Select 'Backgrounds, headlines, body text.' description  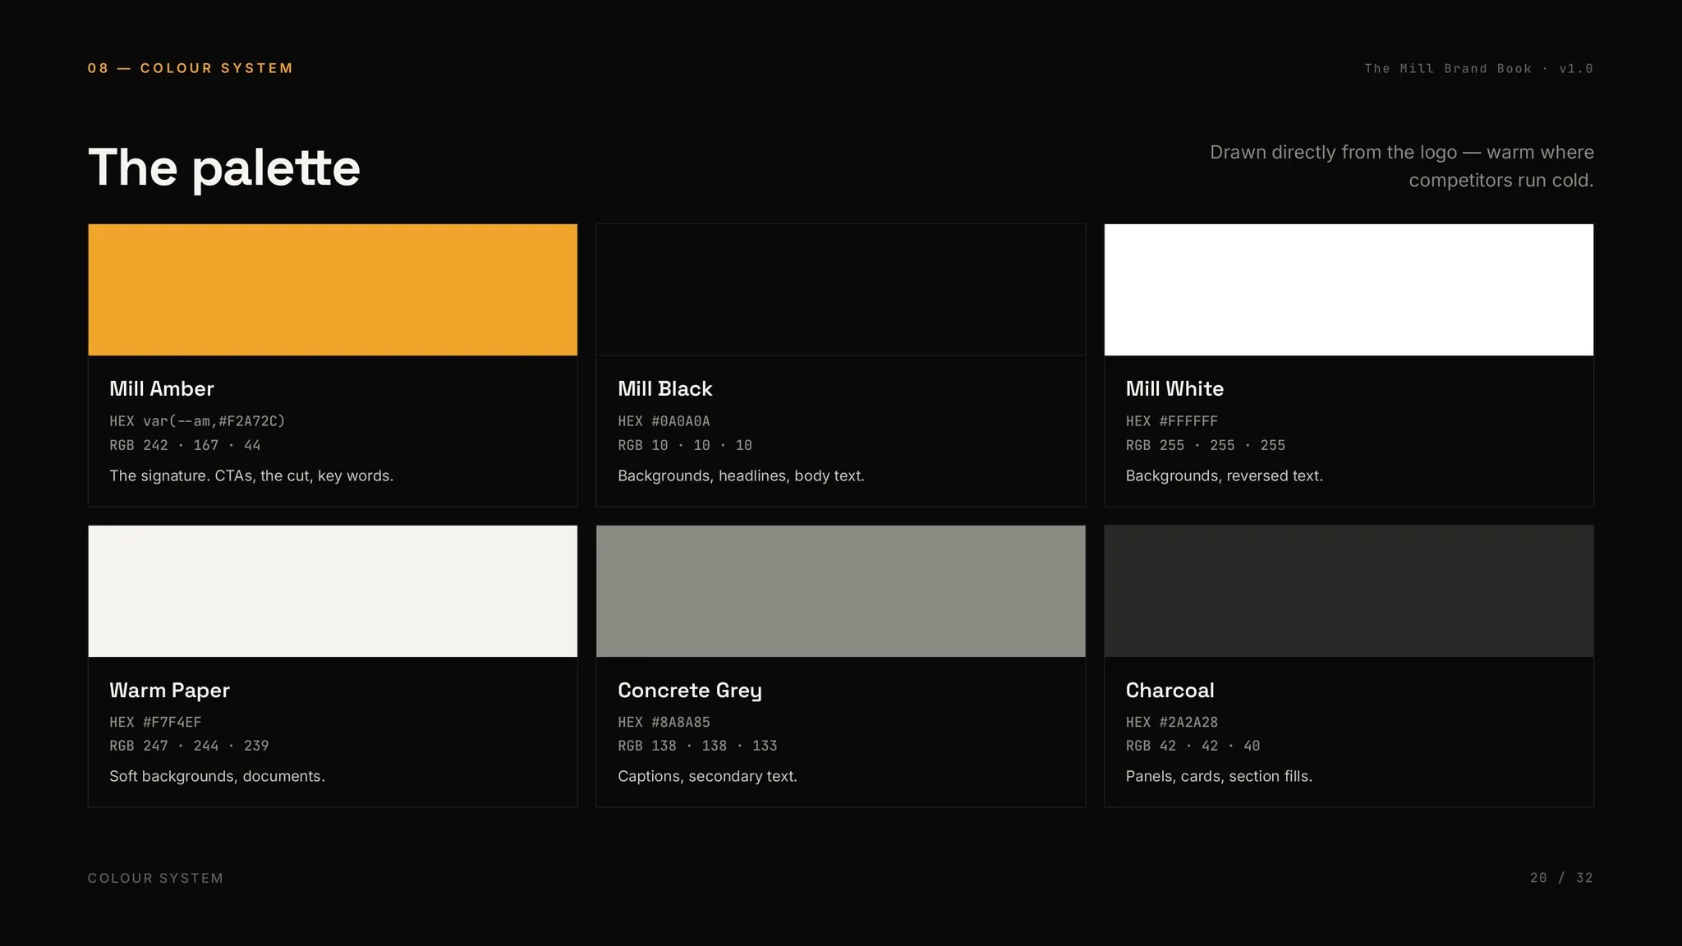click(x=741, y=476)
